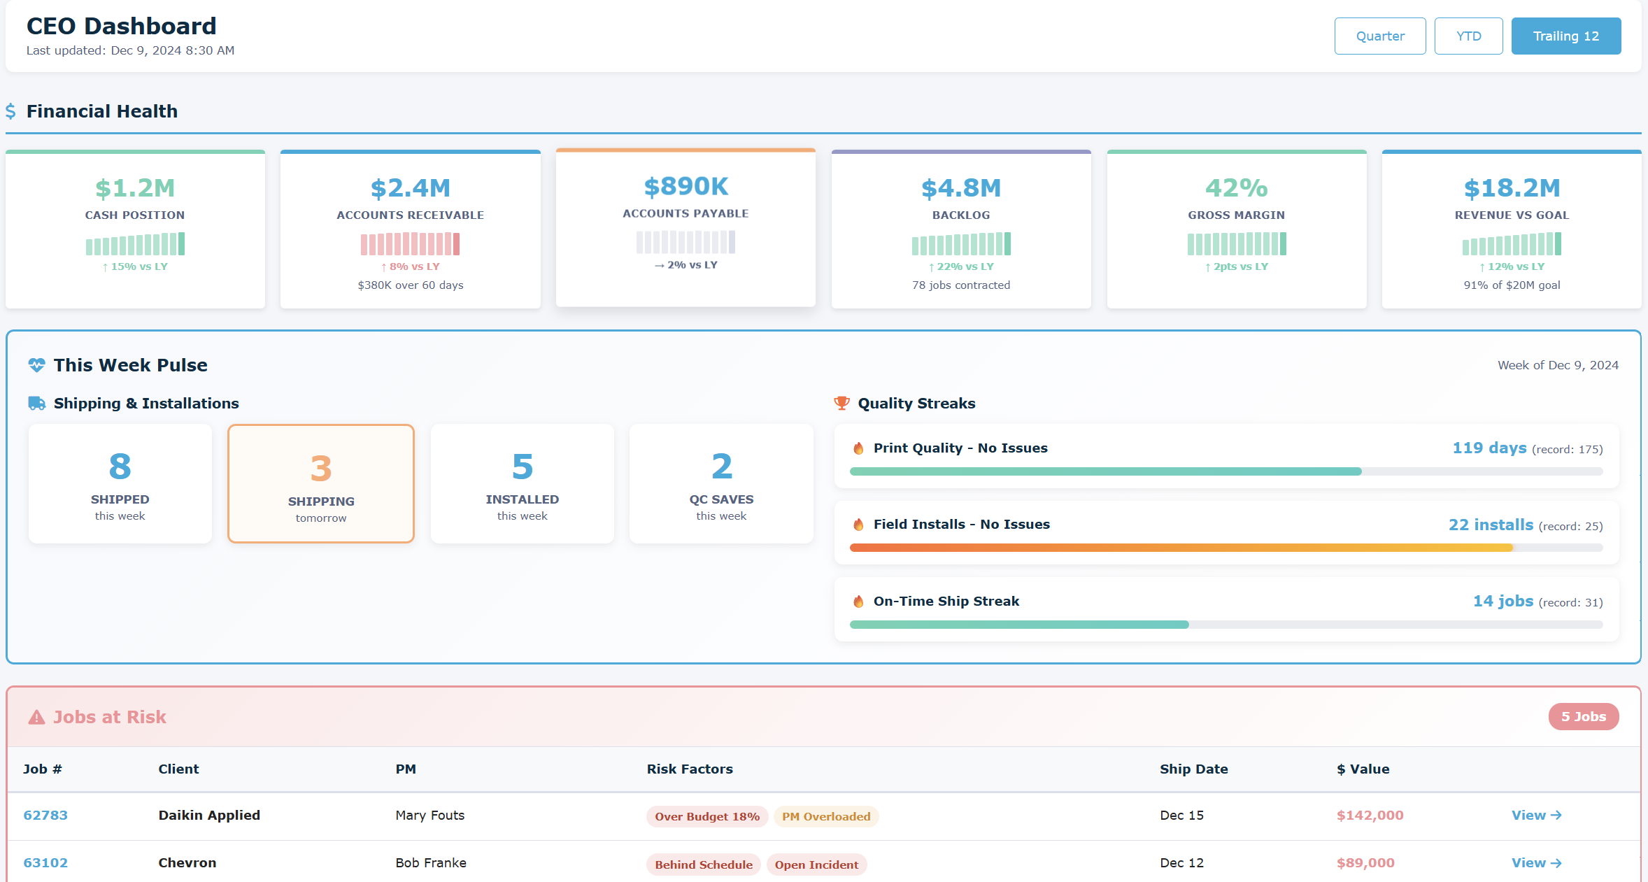1648x882 pixels.
Task: Click the 8 Shipped this week card
Action: click(119, 483)
